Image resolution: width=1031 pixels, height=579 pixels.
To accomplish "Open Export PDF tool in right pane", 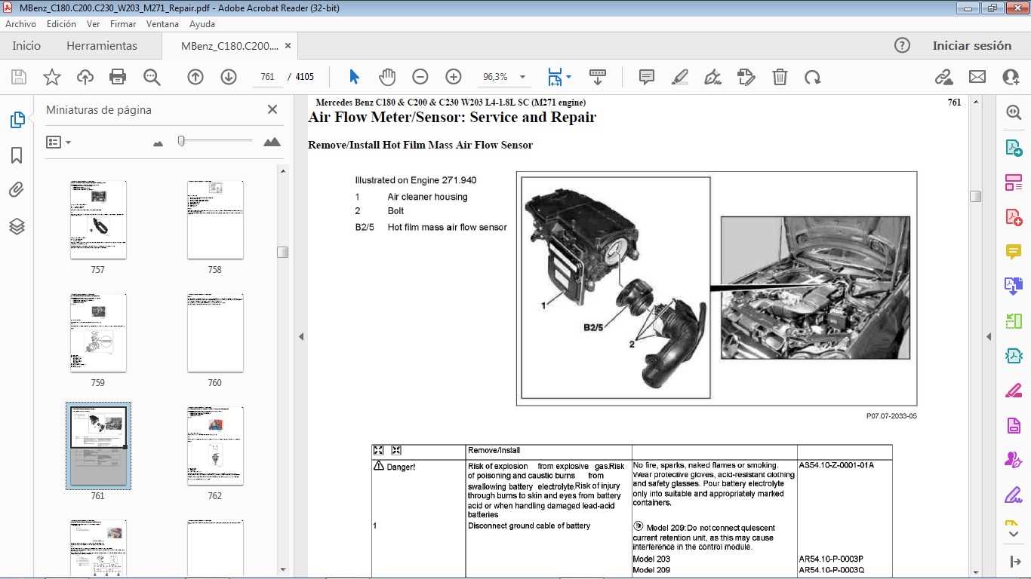I will [1013, 148].
